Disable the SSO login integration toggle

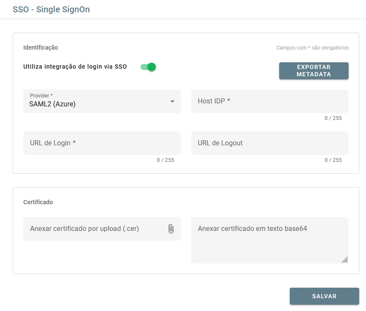pos(147,67)
